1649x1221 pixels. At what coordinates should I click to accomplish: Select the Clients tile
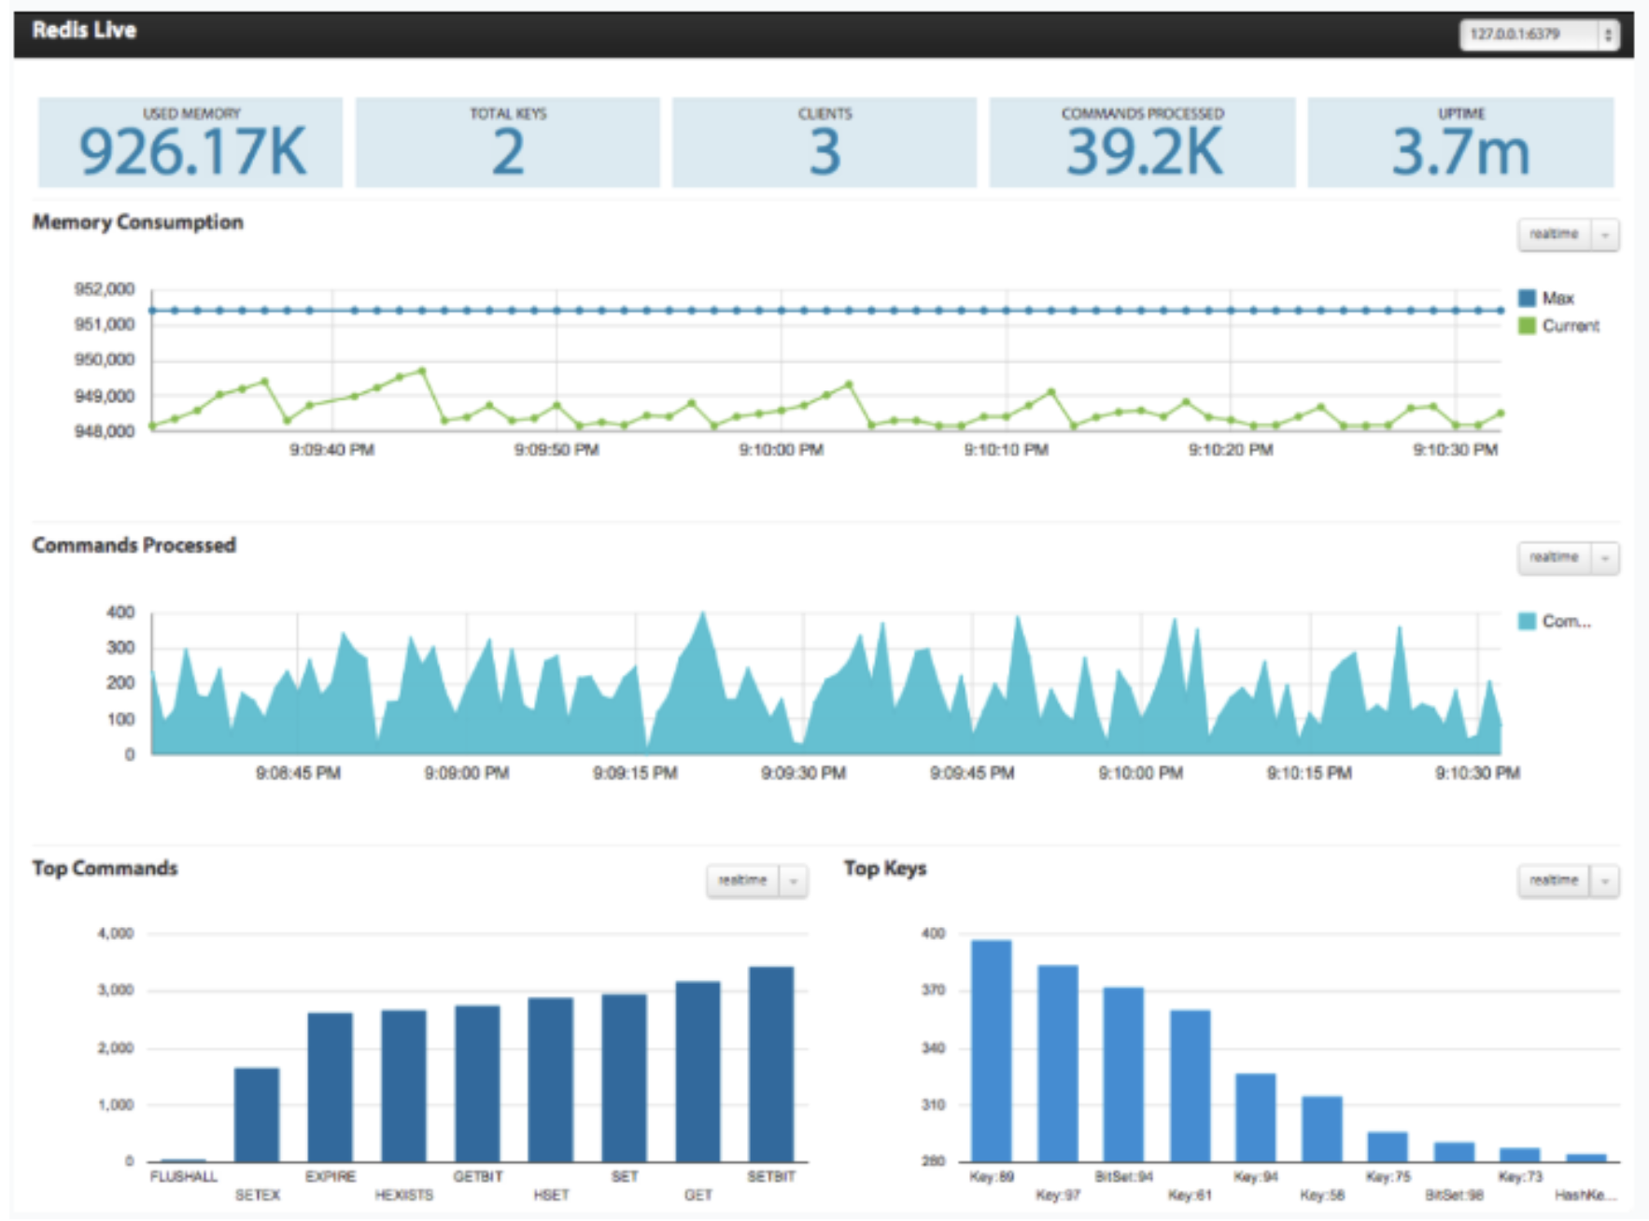[x=824, y=142]
